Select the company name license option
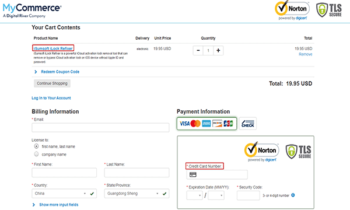This screenshot has height=210, width=350. 36,154
